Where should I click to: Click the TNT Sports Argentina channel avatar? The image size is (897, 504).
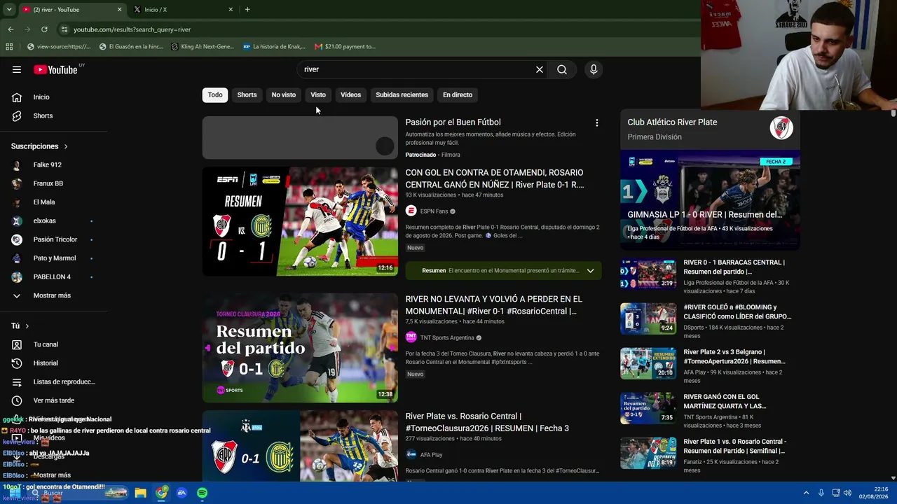coord(411,337)
